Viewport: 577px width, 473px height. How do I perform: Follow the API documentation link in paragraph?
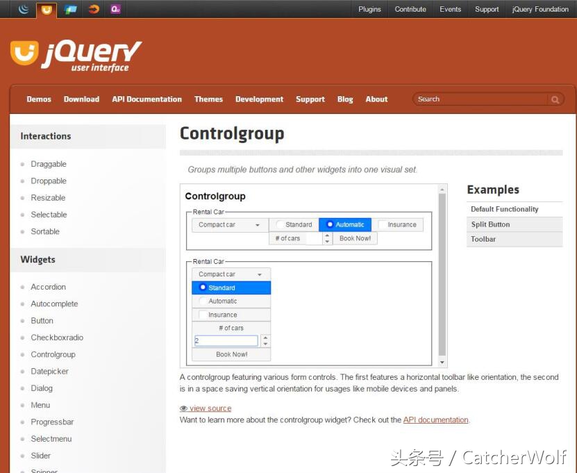[435, 420]
